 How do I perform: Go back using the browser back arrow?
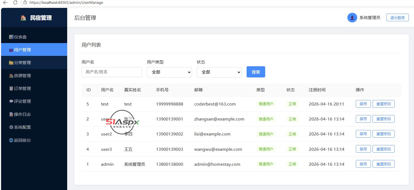point(5,2)
